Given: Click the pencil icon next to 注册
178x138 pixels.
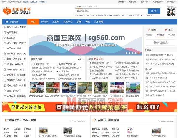Looking at the screenshot, I should [x=166, y=30].
